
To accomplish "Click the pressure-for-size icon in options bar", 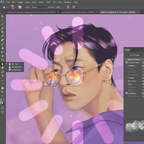I will coord(73,7).
